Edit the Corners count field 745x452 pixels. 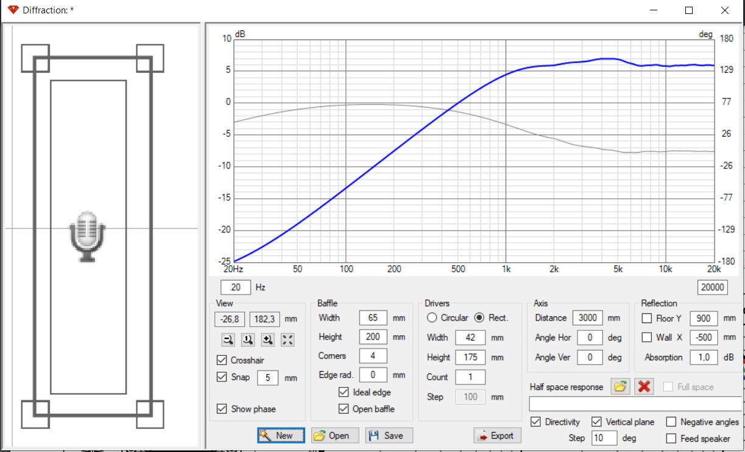tap(373, 356)
